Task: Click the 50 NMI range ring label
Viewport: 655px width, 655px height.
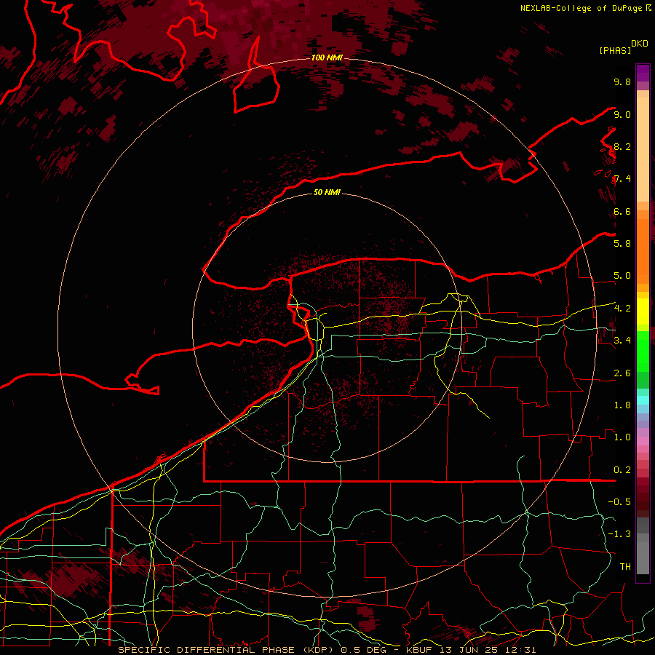Action: [327, 192]
